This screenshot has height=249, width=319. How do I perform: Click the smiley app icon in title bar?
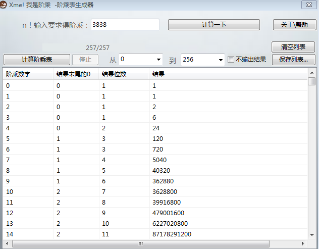click(3, 5)
